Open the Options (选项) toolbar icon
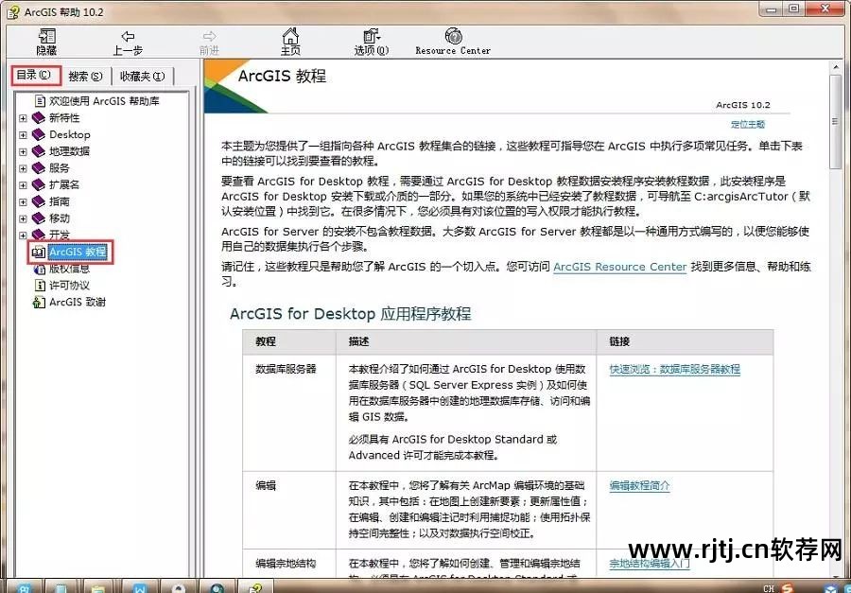Screen dimensions: 851x593 [x=372, y=36]
